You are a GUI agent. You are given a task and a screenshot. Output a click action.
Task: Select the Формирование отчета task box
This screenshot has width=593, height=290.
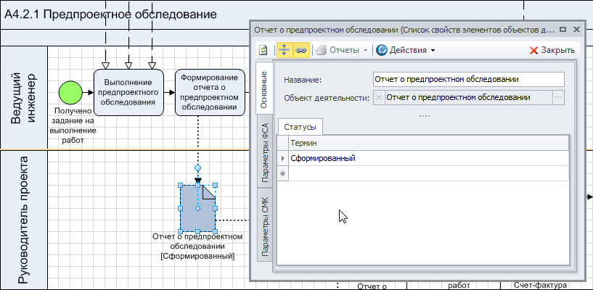[x=209, y=92]
